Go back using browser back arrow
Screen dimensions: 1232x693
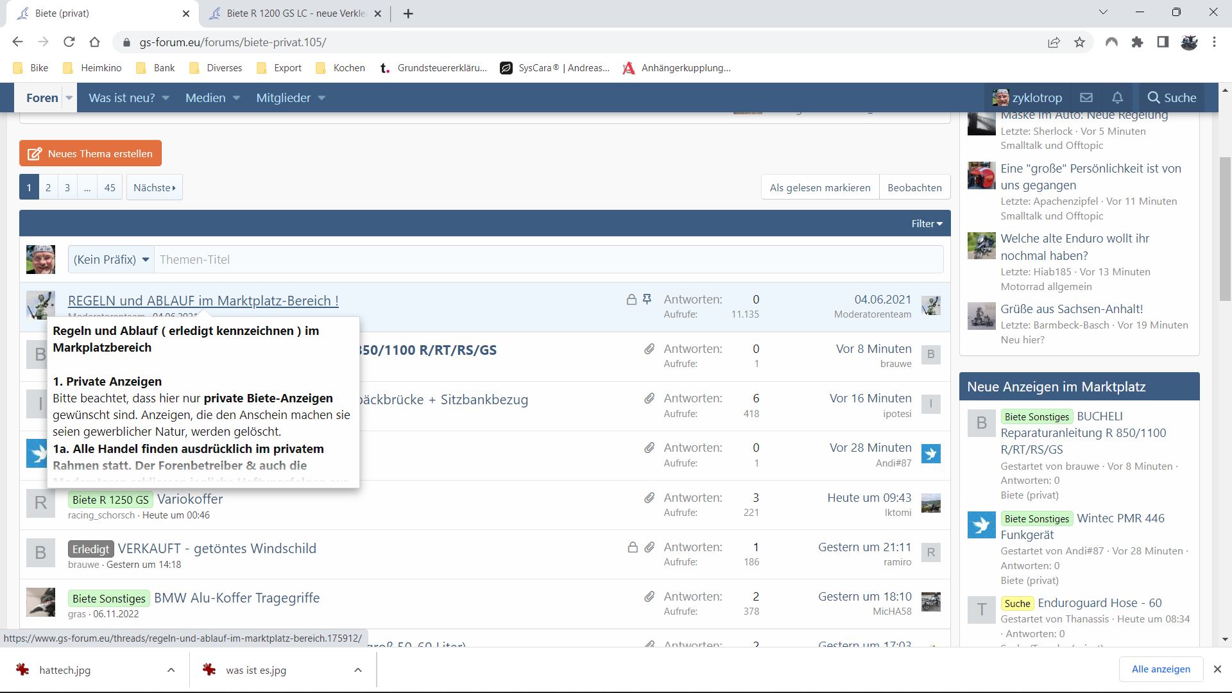click(x=17, y=42)
